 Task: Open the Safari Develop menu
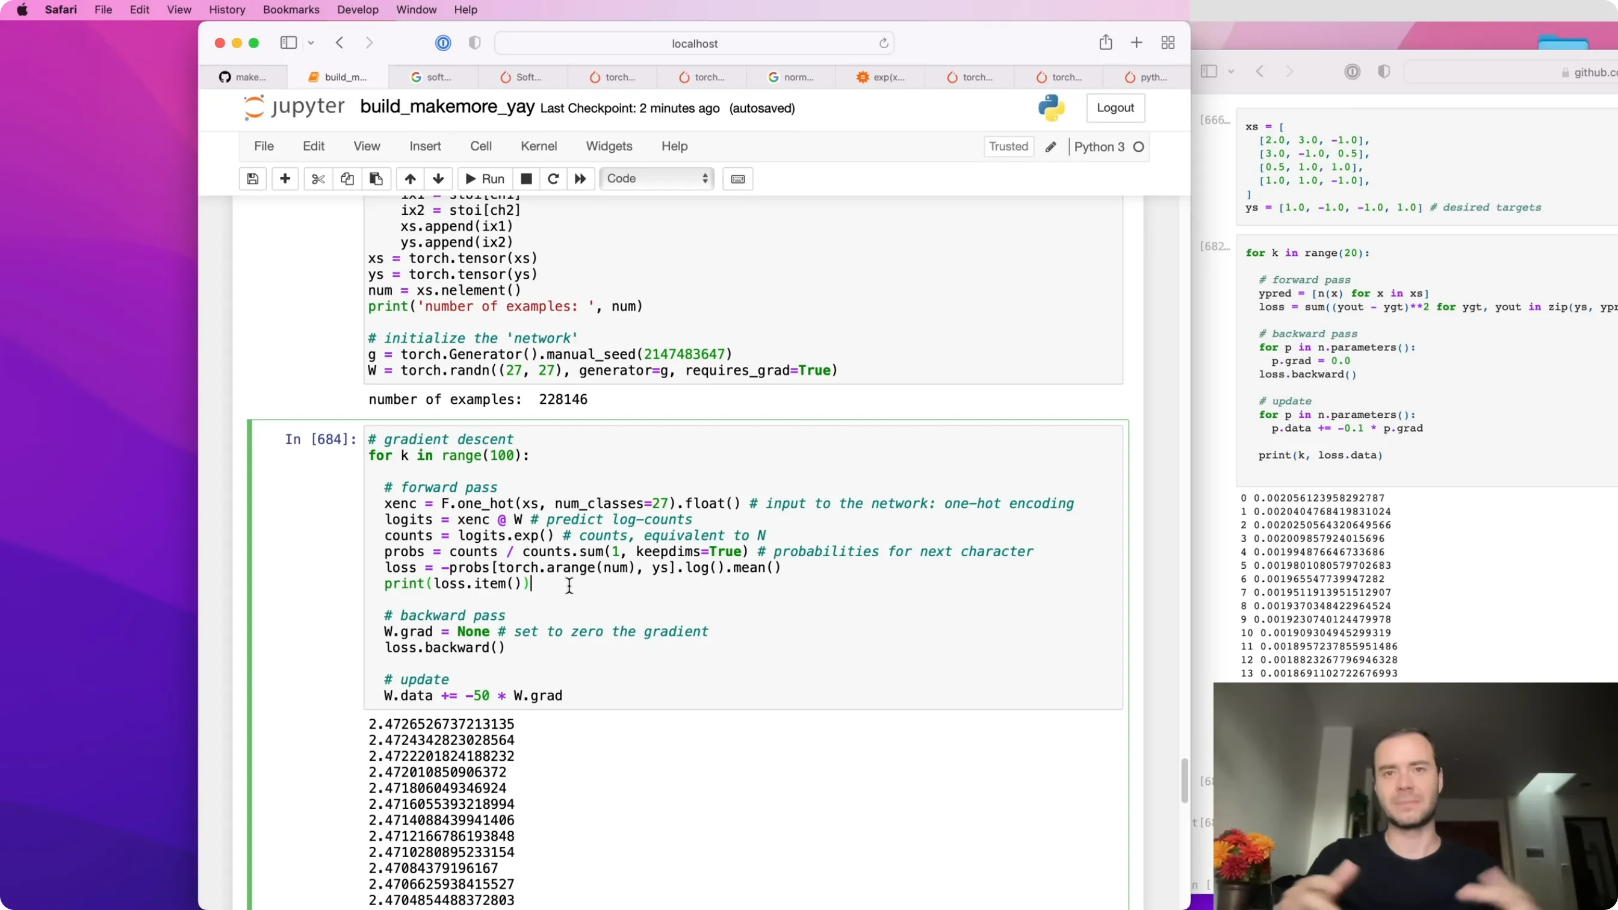click(x=358, y=10)
